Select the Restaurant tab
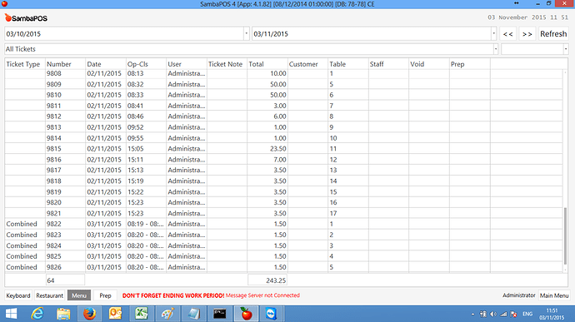 pos(49,295)
